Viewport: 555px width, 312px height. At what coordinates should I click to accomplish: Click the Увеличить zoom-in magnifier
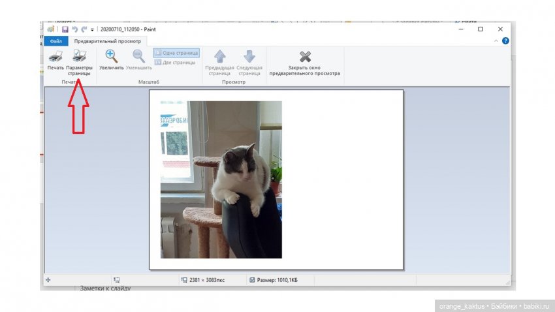[x=111, y=57]
